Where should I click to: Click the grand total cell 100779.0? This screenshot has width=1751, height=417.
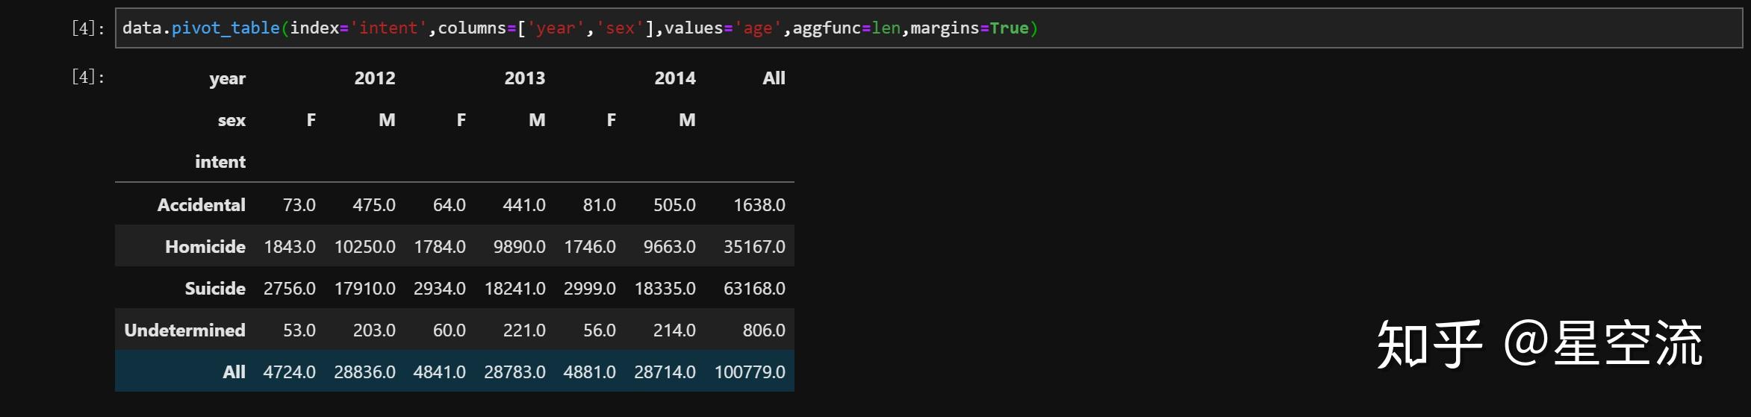point(750,372)
